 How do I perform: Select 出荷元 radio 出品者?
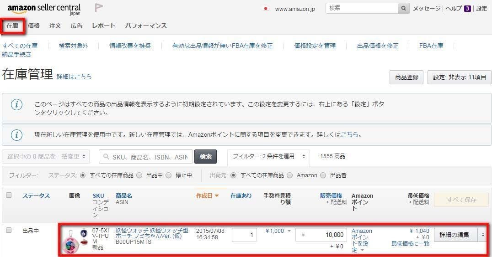click(323, 175)
